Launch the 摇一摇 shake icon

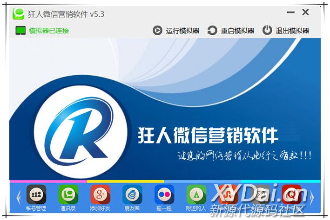tap(164, 194)
